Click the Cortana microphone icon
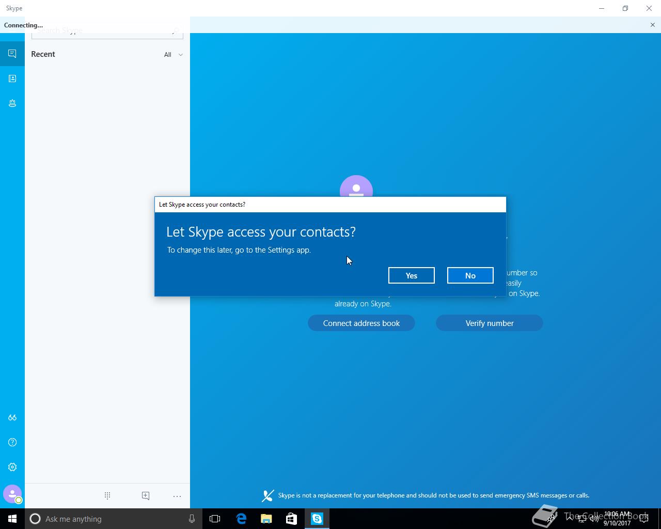 (x=192, y=519)
